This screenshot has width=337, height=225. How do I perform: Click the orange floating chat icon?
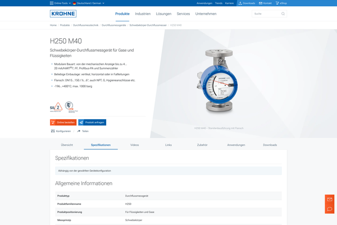(x=330, y=209)
